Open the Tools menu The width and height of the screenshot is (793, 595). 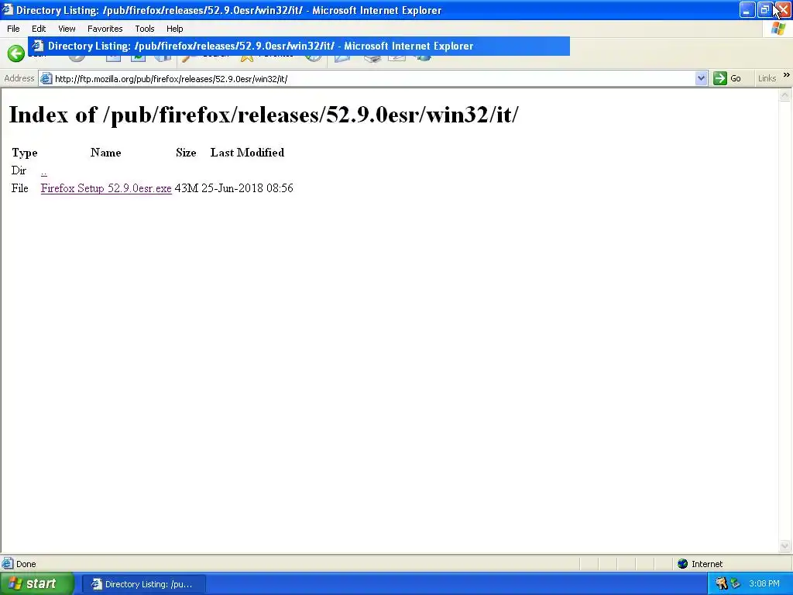[x=145, y=29]
